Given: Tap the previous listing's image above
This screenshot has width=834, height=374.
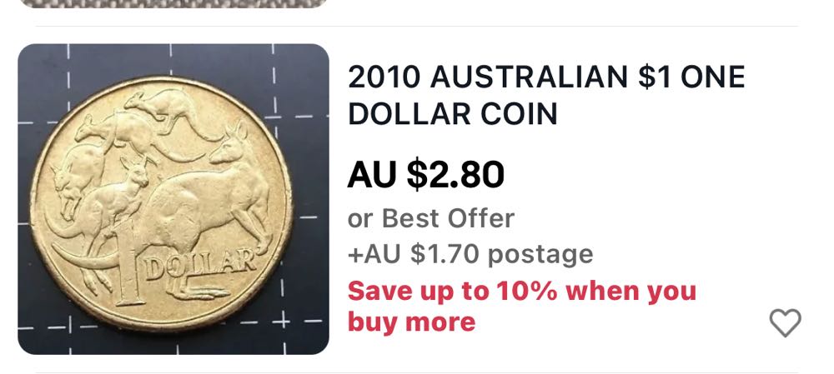Looking at the screenshot, I should click(x=173, y=3).
